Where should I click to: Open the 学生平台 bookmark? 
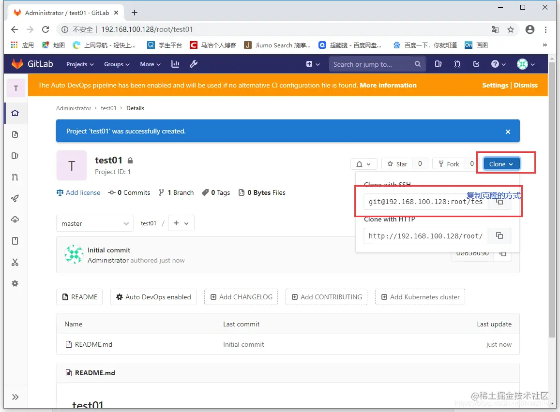(x=165, y=45)
